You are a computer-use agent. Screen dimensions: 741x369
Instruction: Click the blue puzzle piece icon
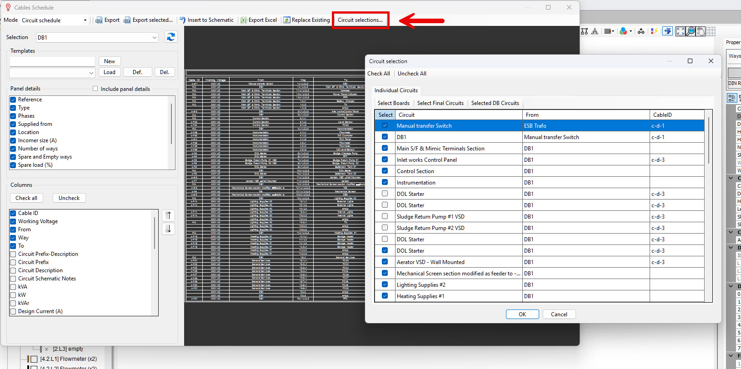667,31
